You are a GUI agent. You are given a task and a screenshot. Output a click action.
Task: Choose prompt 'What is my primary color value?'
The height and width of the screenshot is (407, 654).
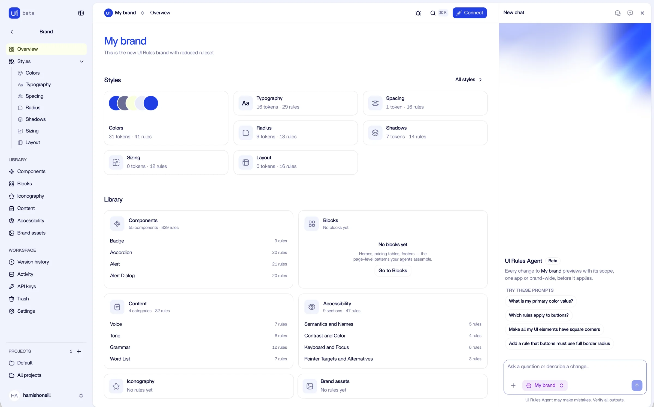(541, 301)
